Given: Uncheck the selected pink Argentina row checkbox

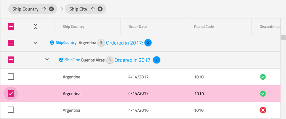Looking at the screenshot, I should click(x=11, y=93).
